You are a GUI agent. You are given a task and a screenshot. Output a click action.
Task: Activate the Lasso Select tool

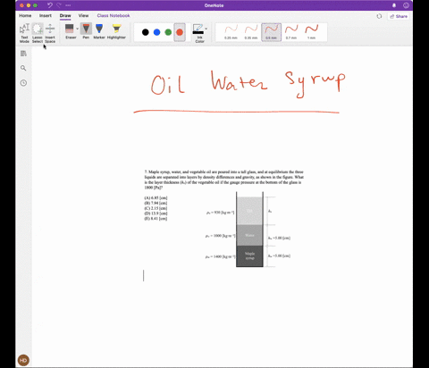(38, 33)
